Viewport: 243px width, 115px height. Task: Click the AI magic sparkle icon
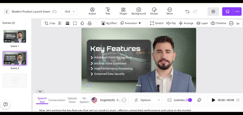click(199, 100)
